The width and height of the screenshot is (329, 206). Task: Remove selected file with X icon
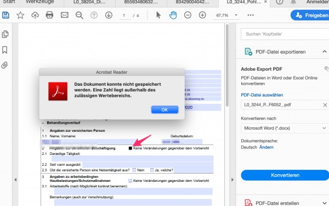pyautogui.click(x=325, y=105)
